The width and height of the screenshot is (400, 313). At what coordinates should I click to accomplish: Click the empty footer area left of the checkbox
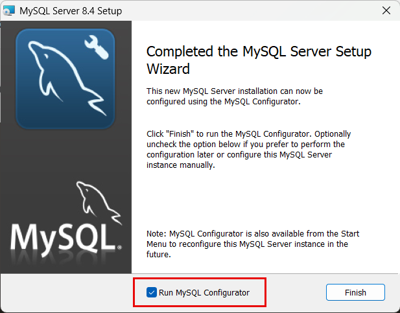(x=65, y=292)
